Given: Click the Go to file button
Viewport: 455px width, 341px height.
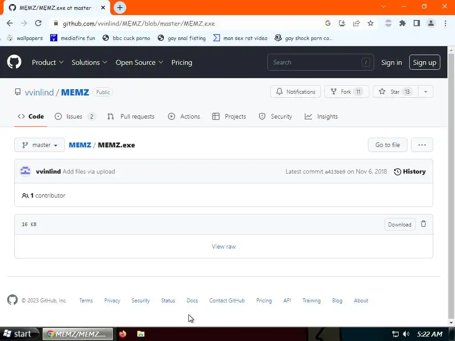Looking at the screenshot, I should pos(387,145).
